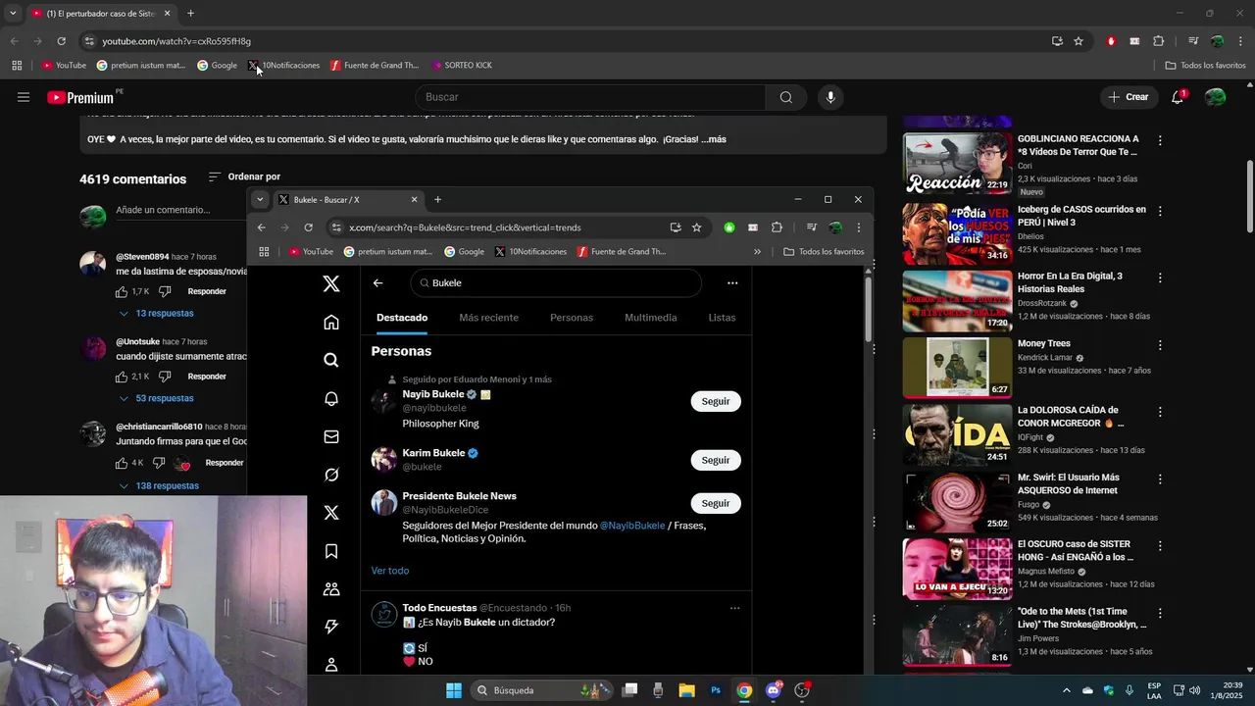
Task: Follow Presidente Bukele News with Seguir
Action: (716, 503)
